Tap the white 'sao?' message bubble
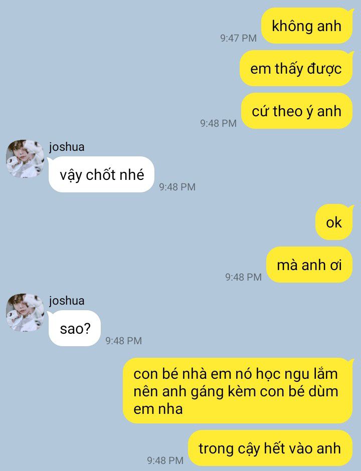Viewport: 361px width, 471px height. pos(75,328)
